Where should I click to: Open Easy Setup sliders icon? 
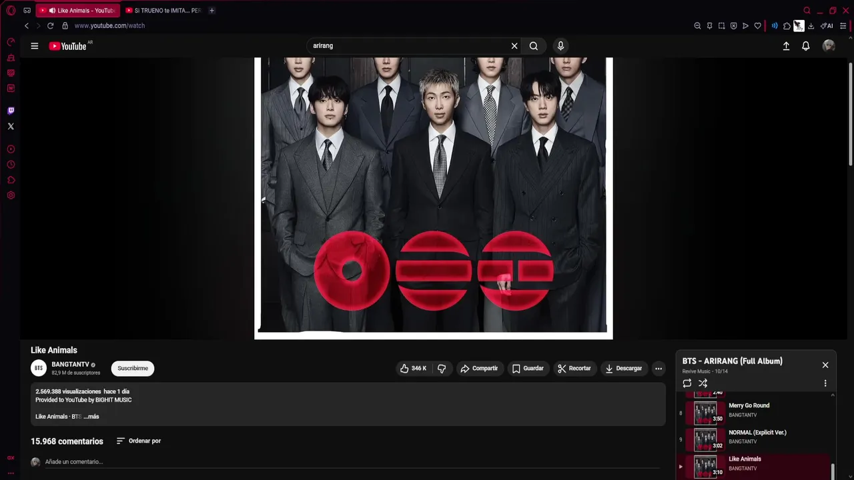[843, 26]
